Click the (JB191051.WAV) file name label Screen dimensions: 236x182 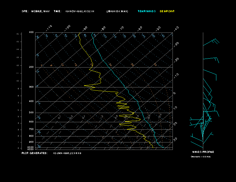pos(117,11)
